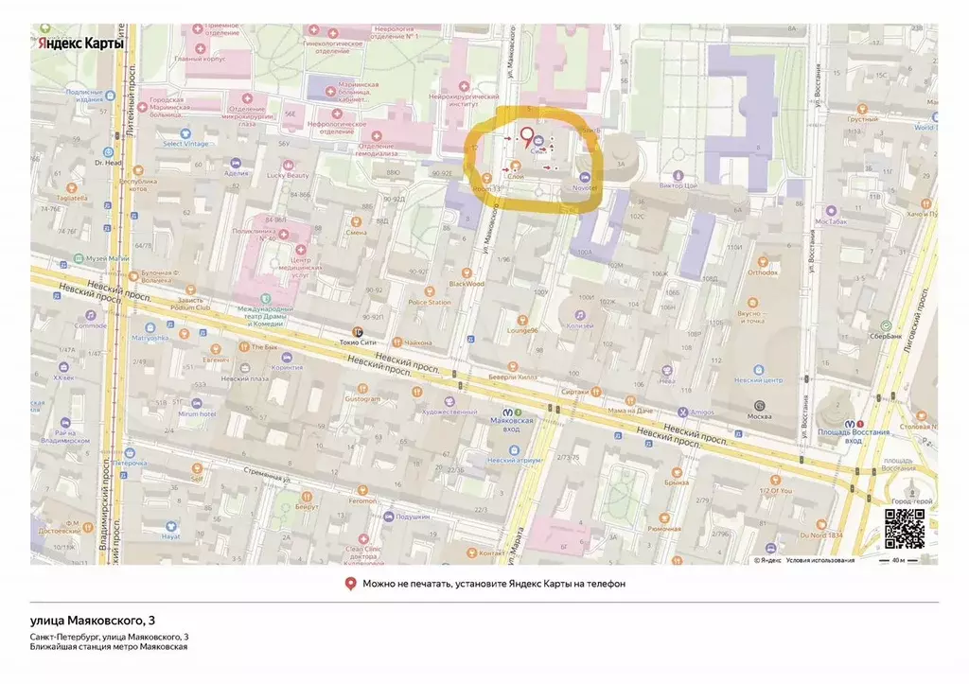Click the Мама на Даче label
Screen dimensions: 969x684
click(630, 411)
